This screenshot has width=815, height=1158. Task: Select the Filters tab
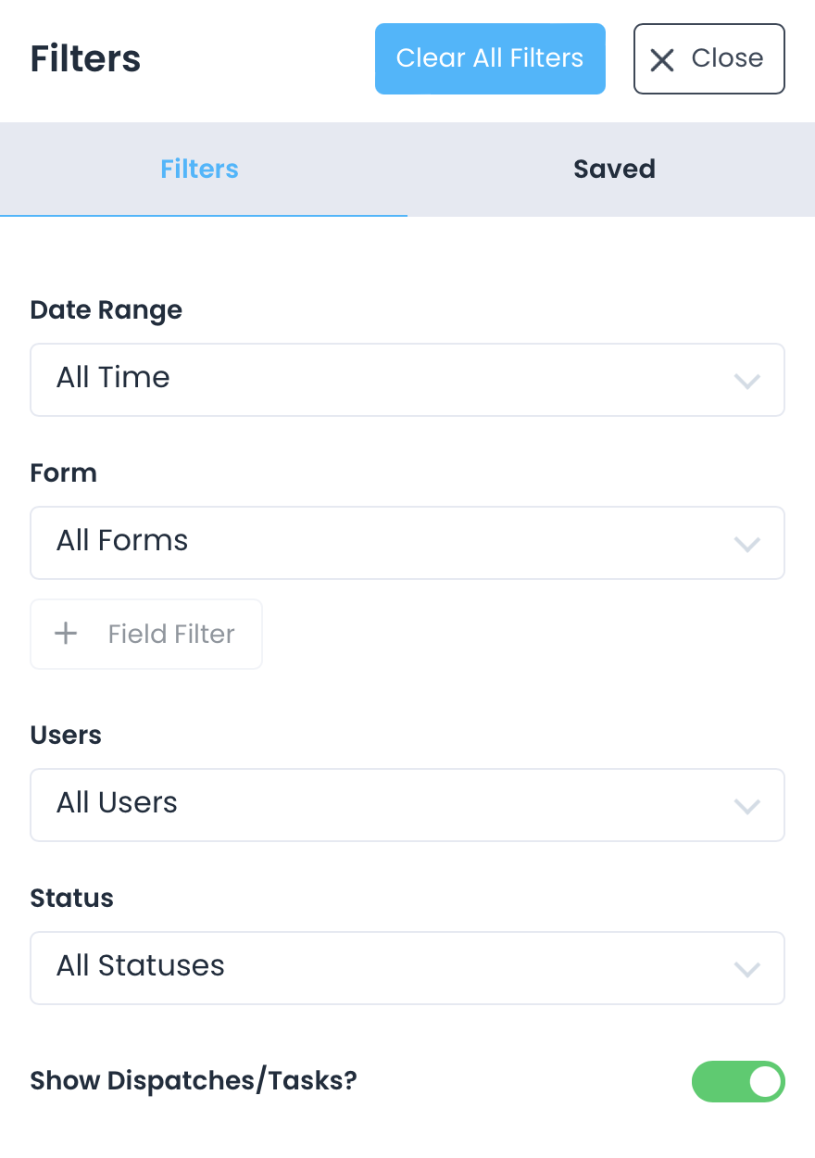pyautogui.click(x=200, y=170)
